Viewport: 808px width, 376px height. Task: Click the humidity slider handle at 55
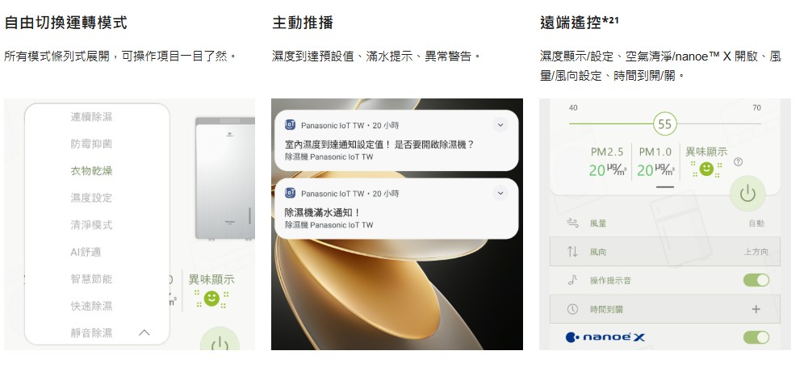[665, 124]
